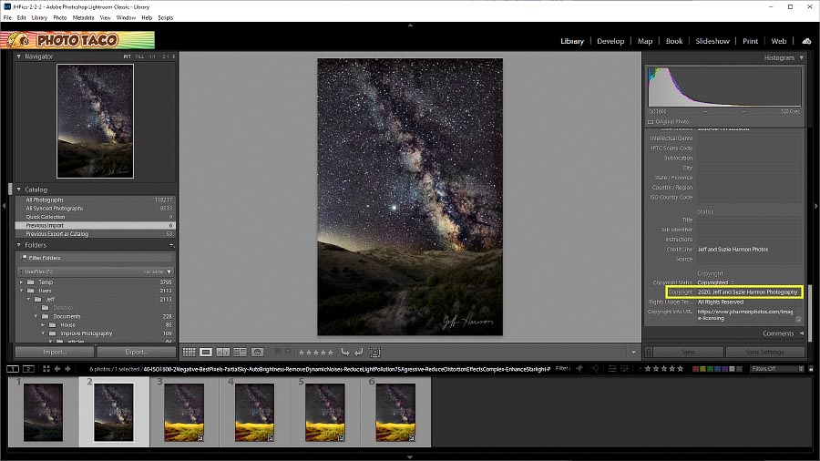Show second window display button 2

pyautogui.click(x=29, y=369)
